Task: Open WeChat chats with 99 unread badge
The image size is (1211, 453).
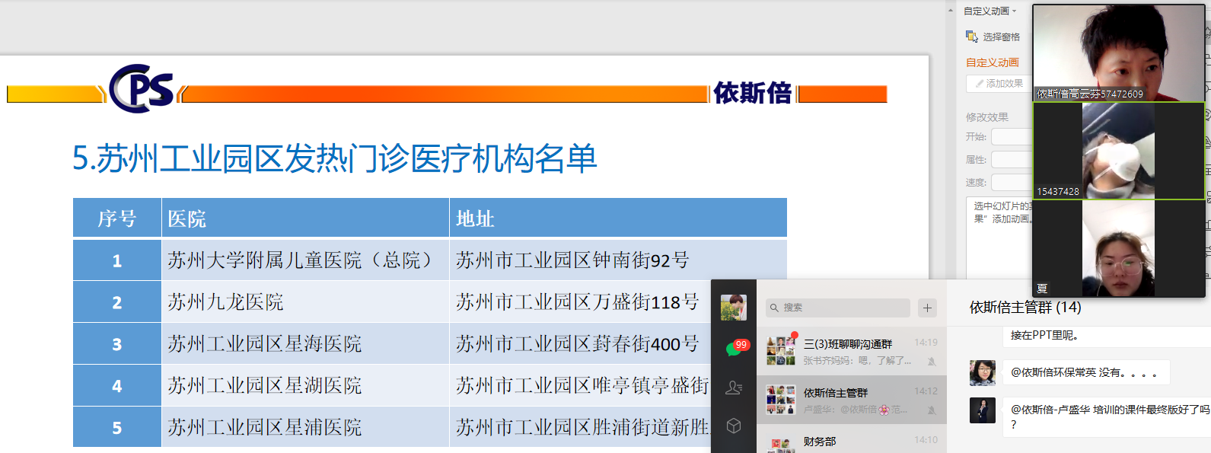Action: click(x=734, y=349)
